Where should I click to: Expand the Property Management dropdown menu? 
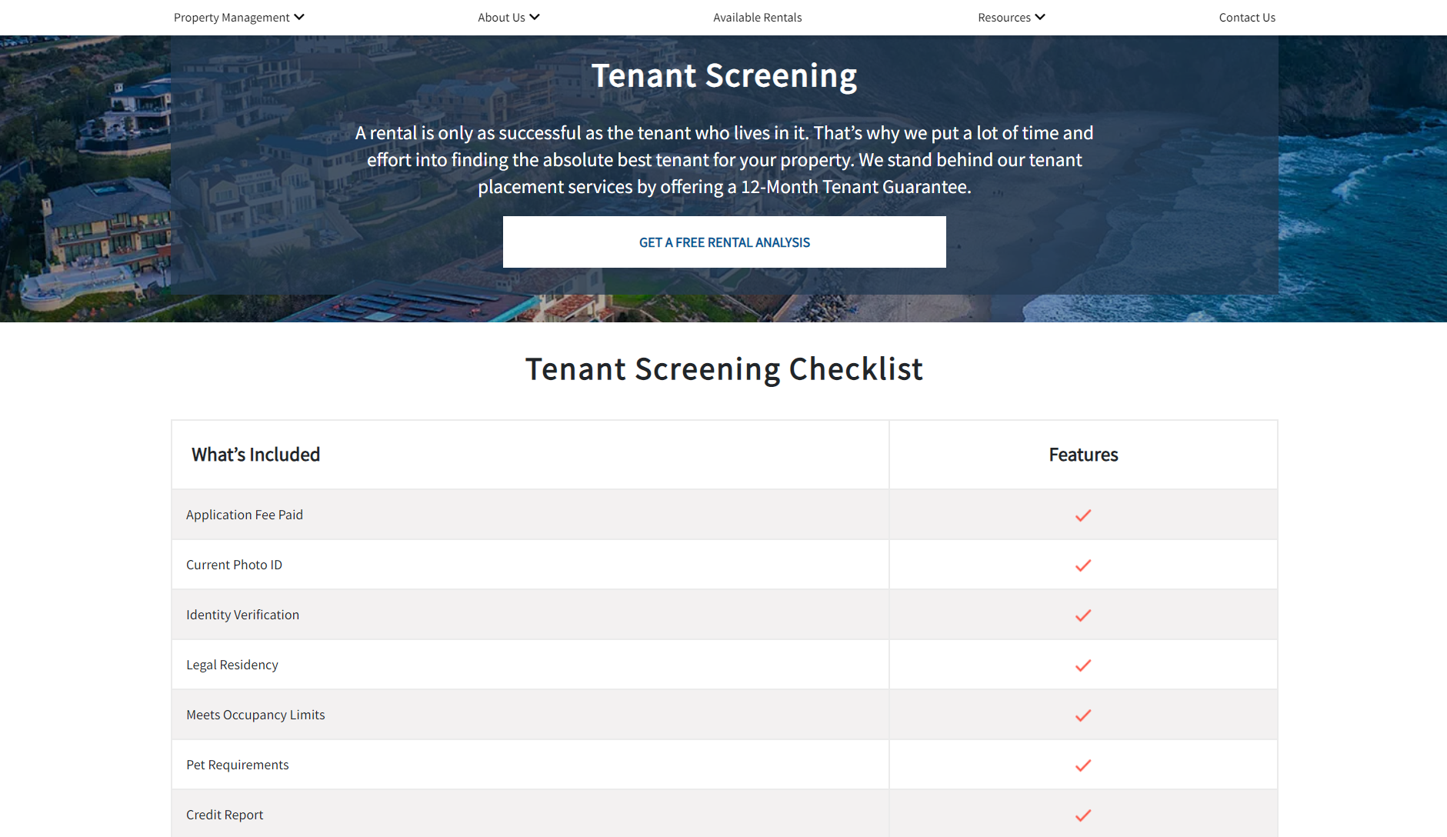pos(238,18)
